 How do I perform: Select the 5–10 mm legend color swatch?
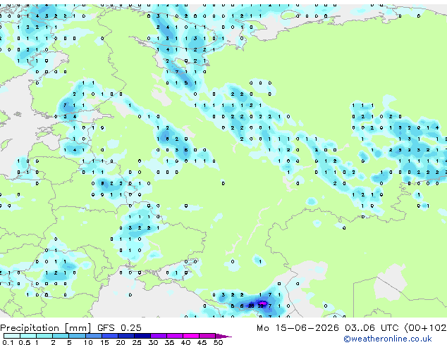click(77, 336)
